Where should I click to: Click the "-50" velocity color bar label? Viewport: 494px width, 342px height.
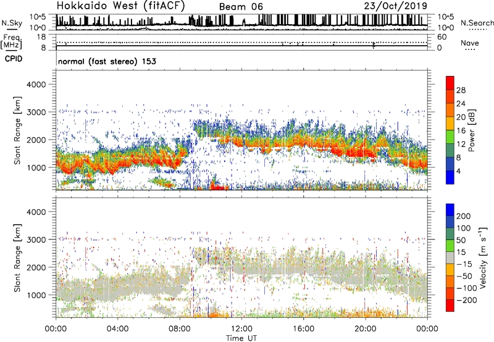(x=464, y=276)
